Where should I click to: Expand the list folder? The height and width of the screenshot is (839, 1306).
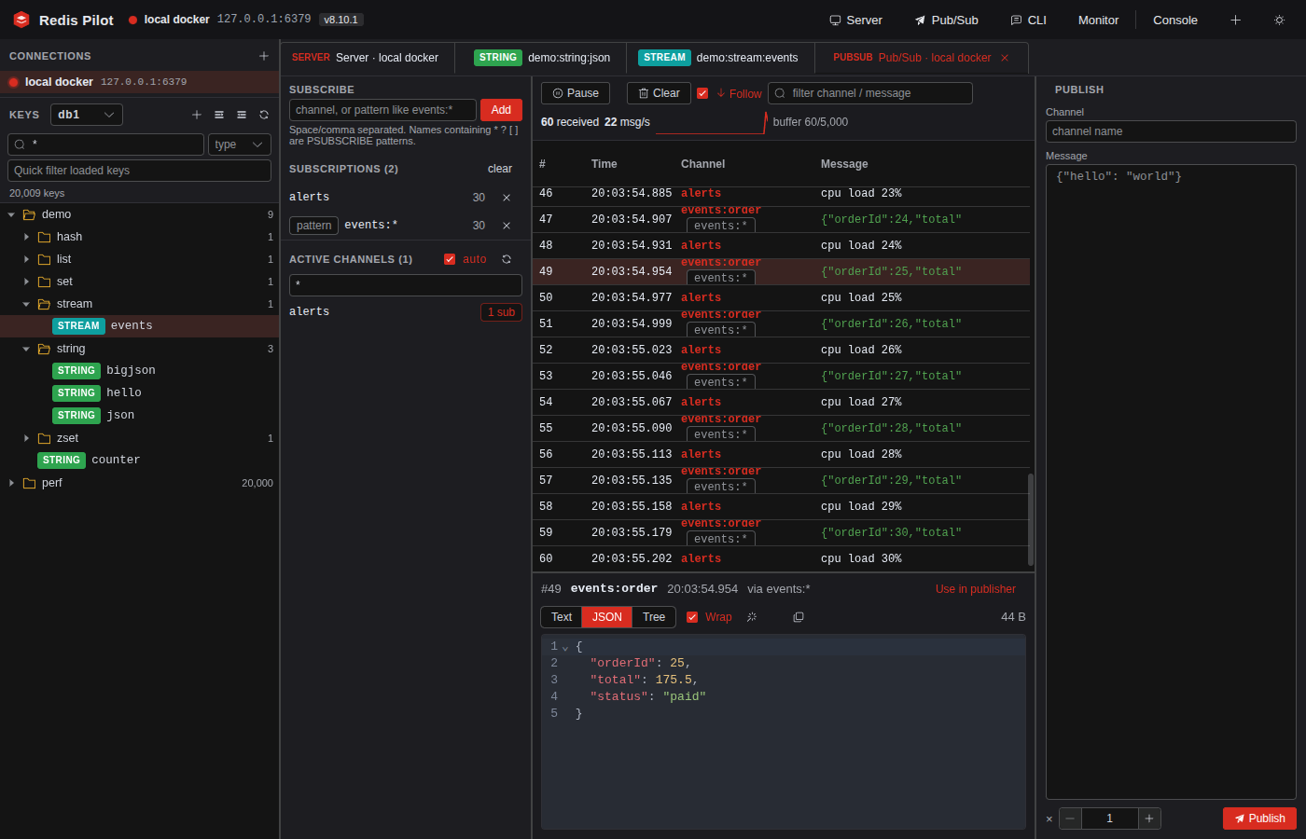point(26,259)
